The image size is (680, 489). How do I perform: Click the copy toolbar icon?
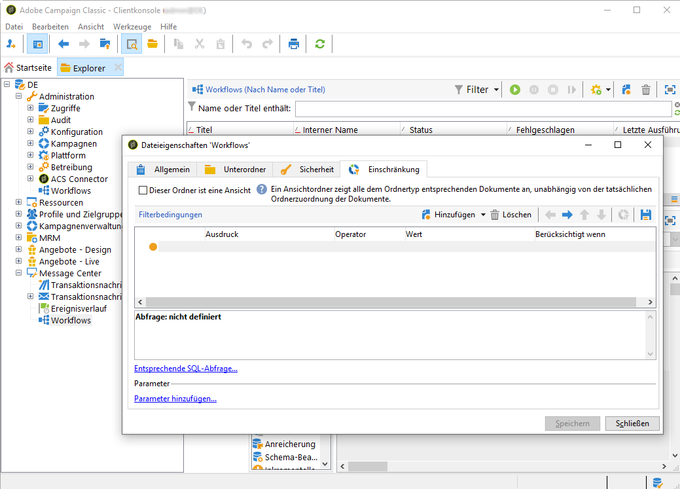pyautogui.click(x=178, y=44)
